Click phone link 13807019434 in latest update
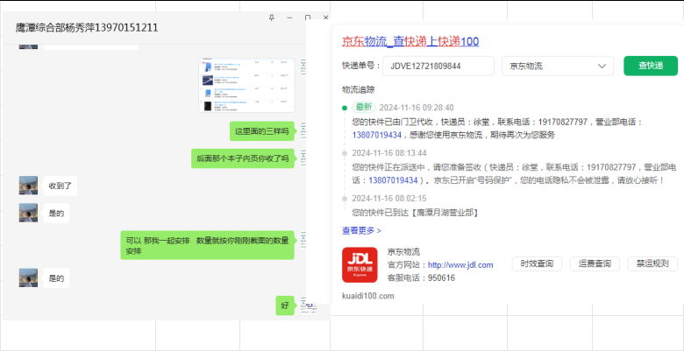 tap(377, 135)
